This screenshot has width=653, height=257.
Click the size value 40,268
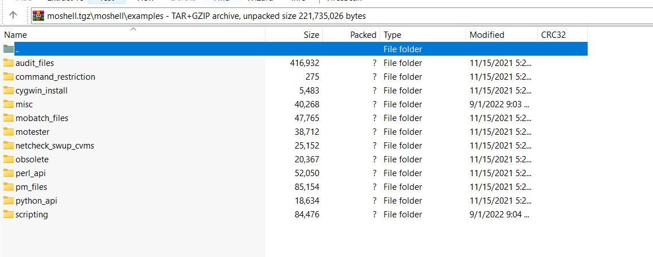coord(307,104)
